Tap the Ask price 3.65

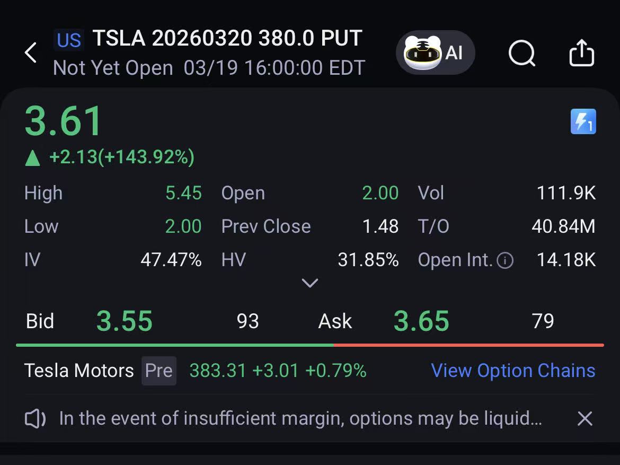point(421,321)
